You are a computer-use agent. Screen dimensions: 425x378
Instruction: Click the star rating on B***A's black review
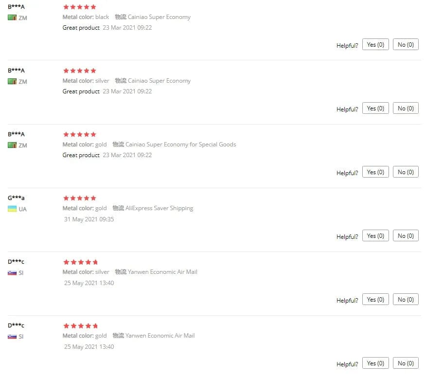(80, 7)
